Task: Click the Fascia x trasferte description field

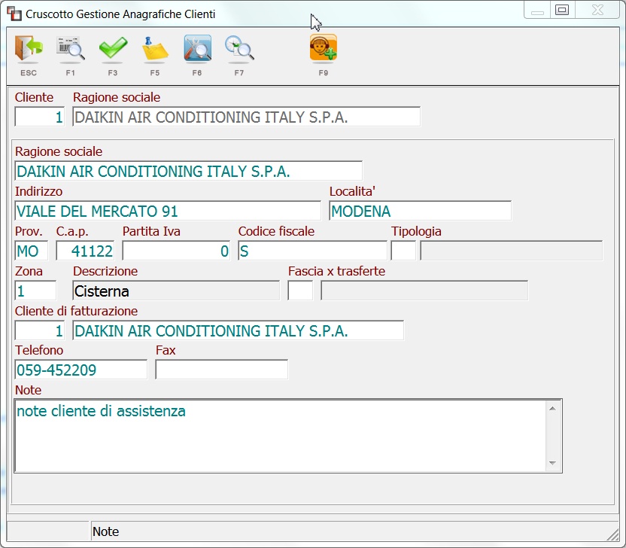Action: (x=424, y=291)
